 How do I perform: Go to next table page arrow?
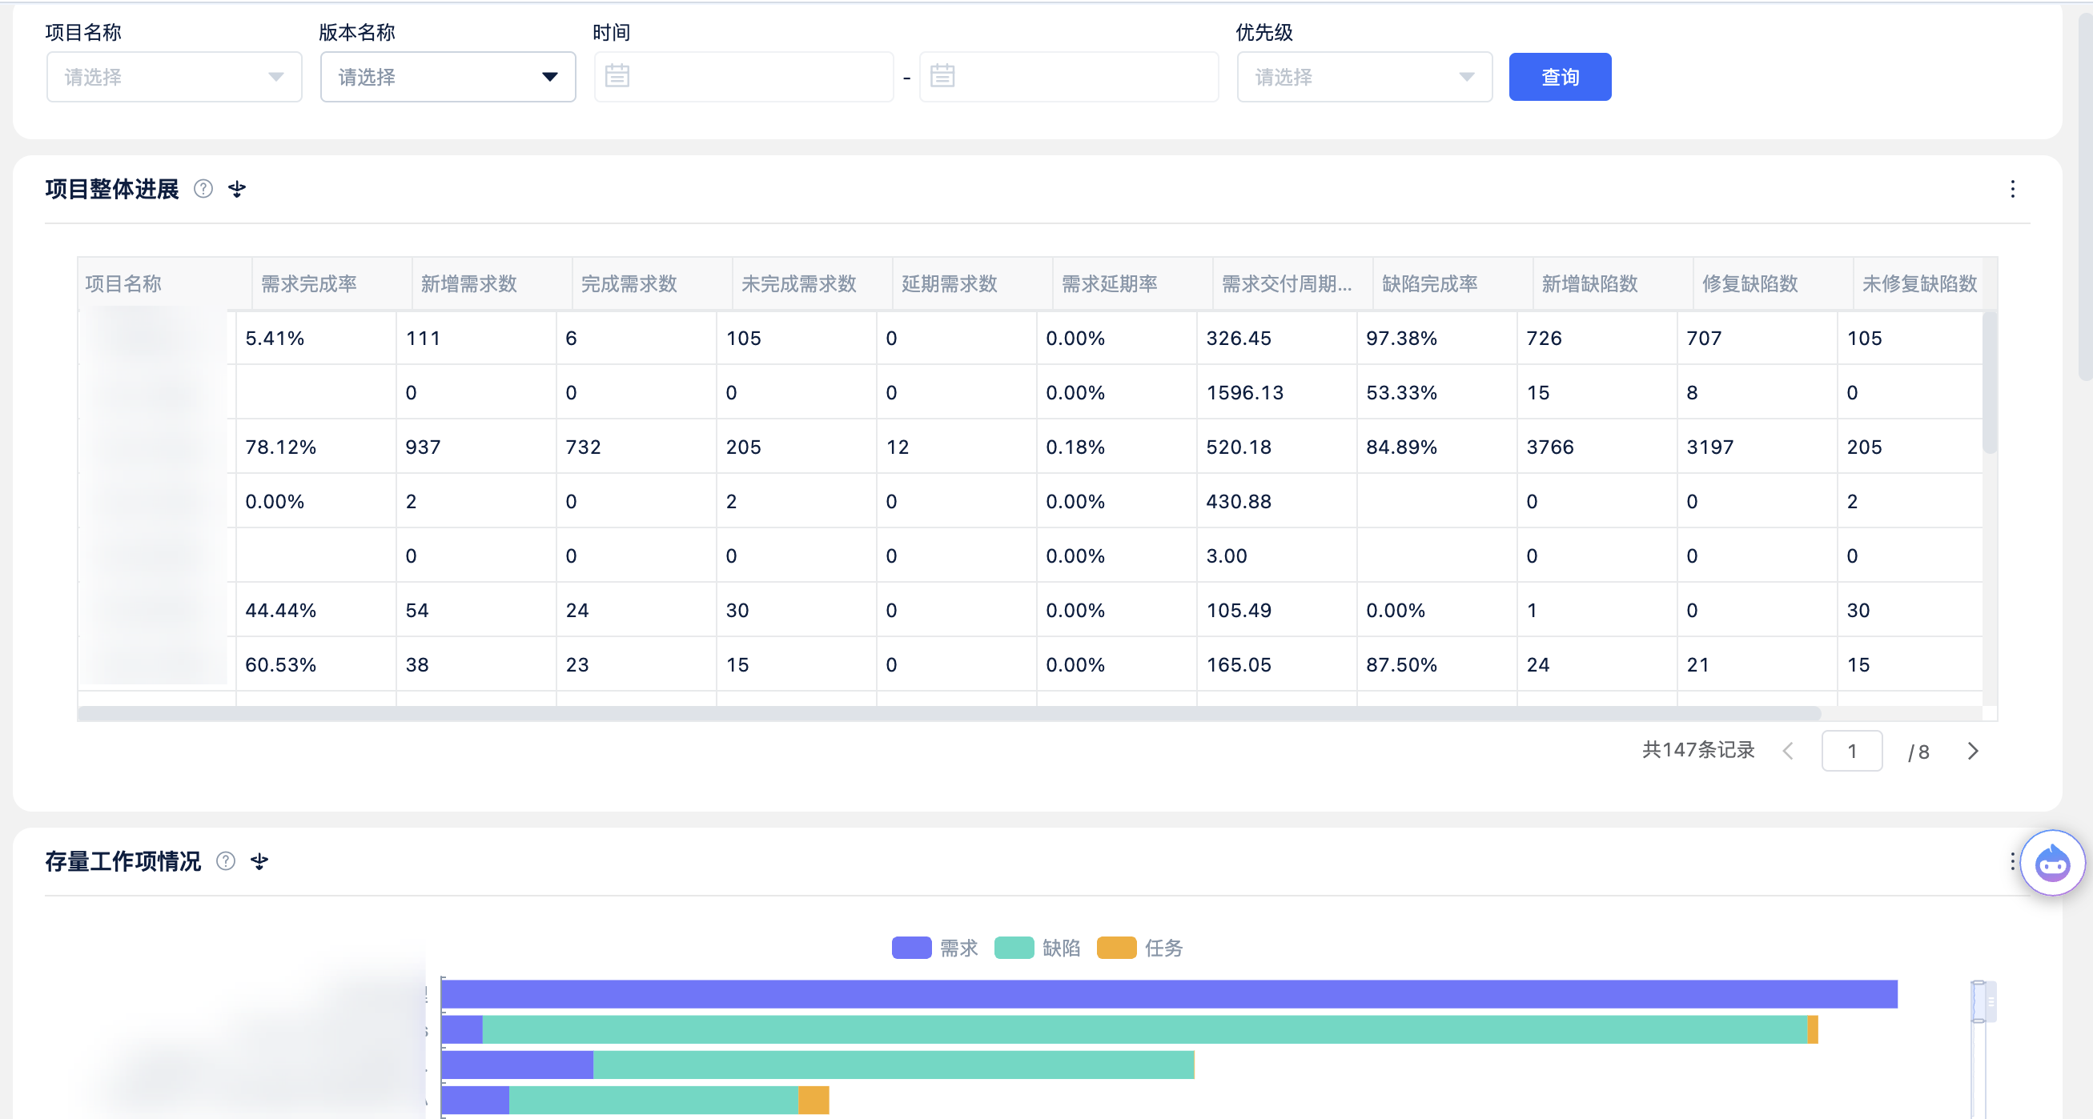coord(1972,751)
